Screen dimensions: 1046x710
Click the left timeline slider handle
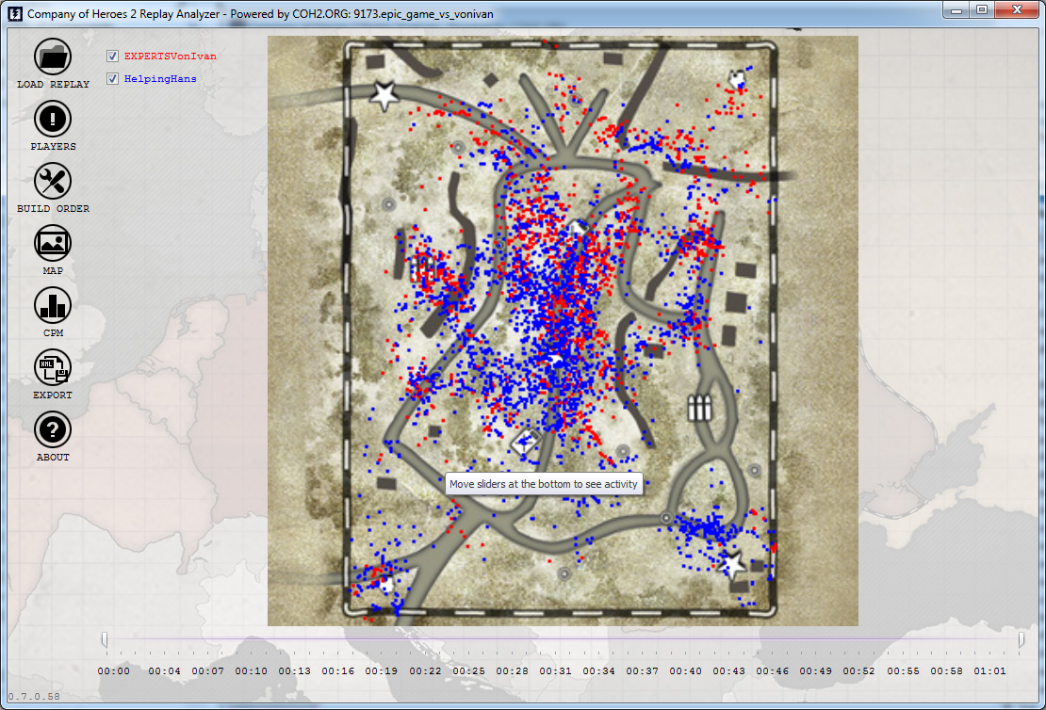105,640
